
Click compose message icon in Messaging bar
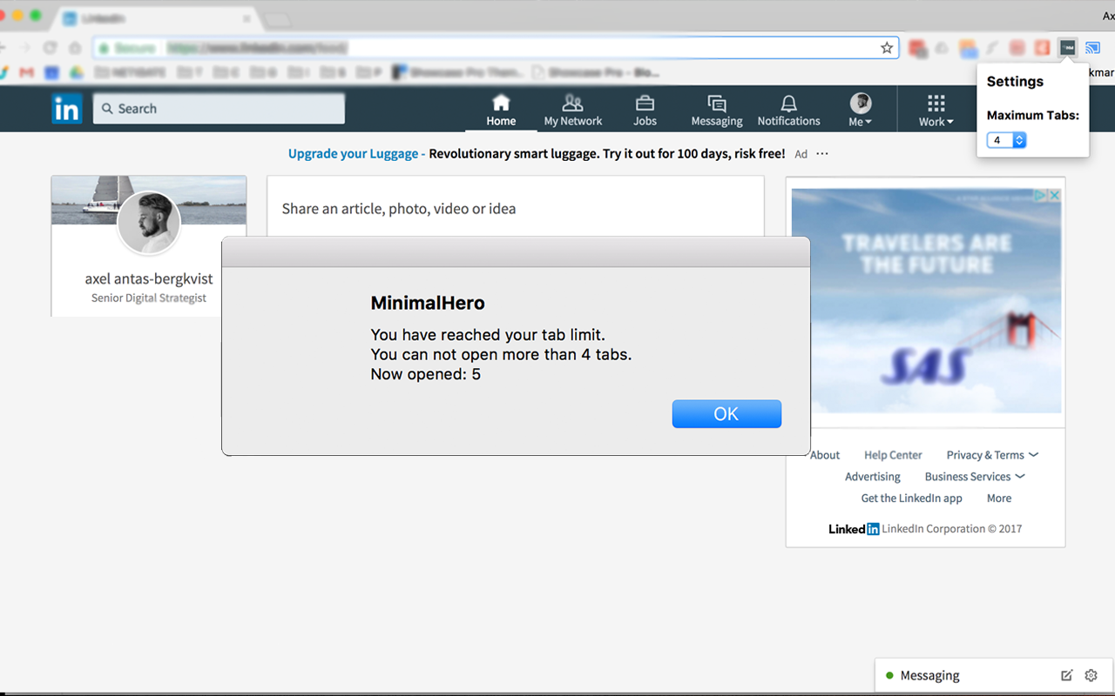pyautogui.click(x=1066, y=675)
